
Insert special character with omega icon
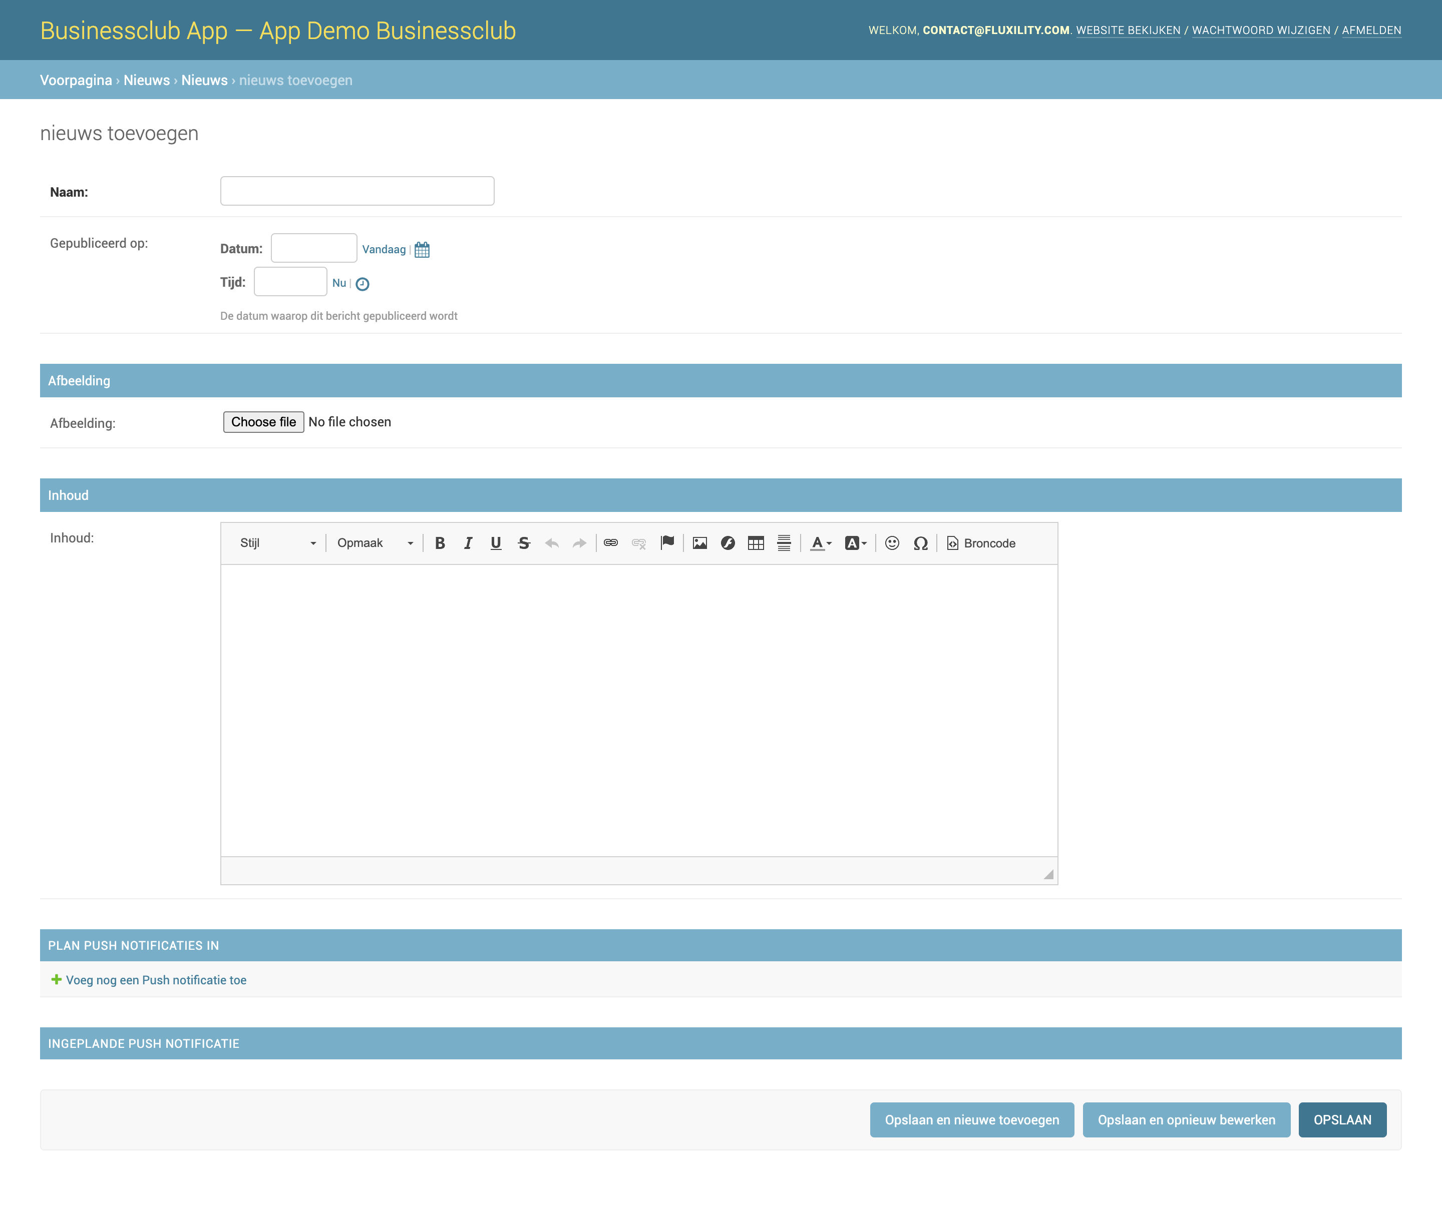tap(920, 543)
